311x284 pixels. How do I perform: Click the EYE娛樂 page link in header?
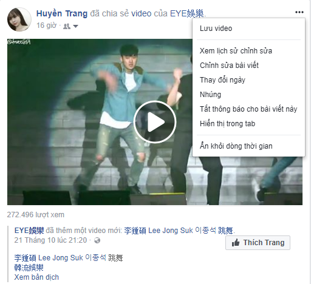click(187, 13)
